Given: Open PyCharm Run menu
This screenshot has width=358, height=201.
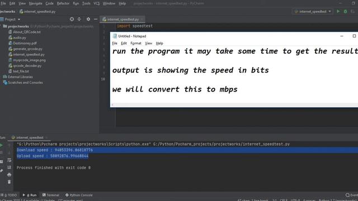Looking at the screenshot, I should point(76,3).
